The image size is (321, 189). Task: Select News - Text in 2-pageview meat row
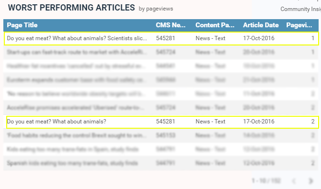tap(211, 122)
